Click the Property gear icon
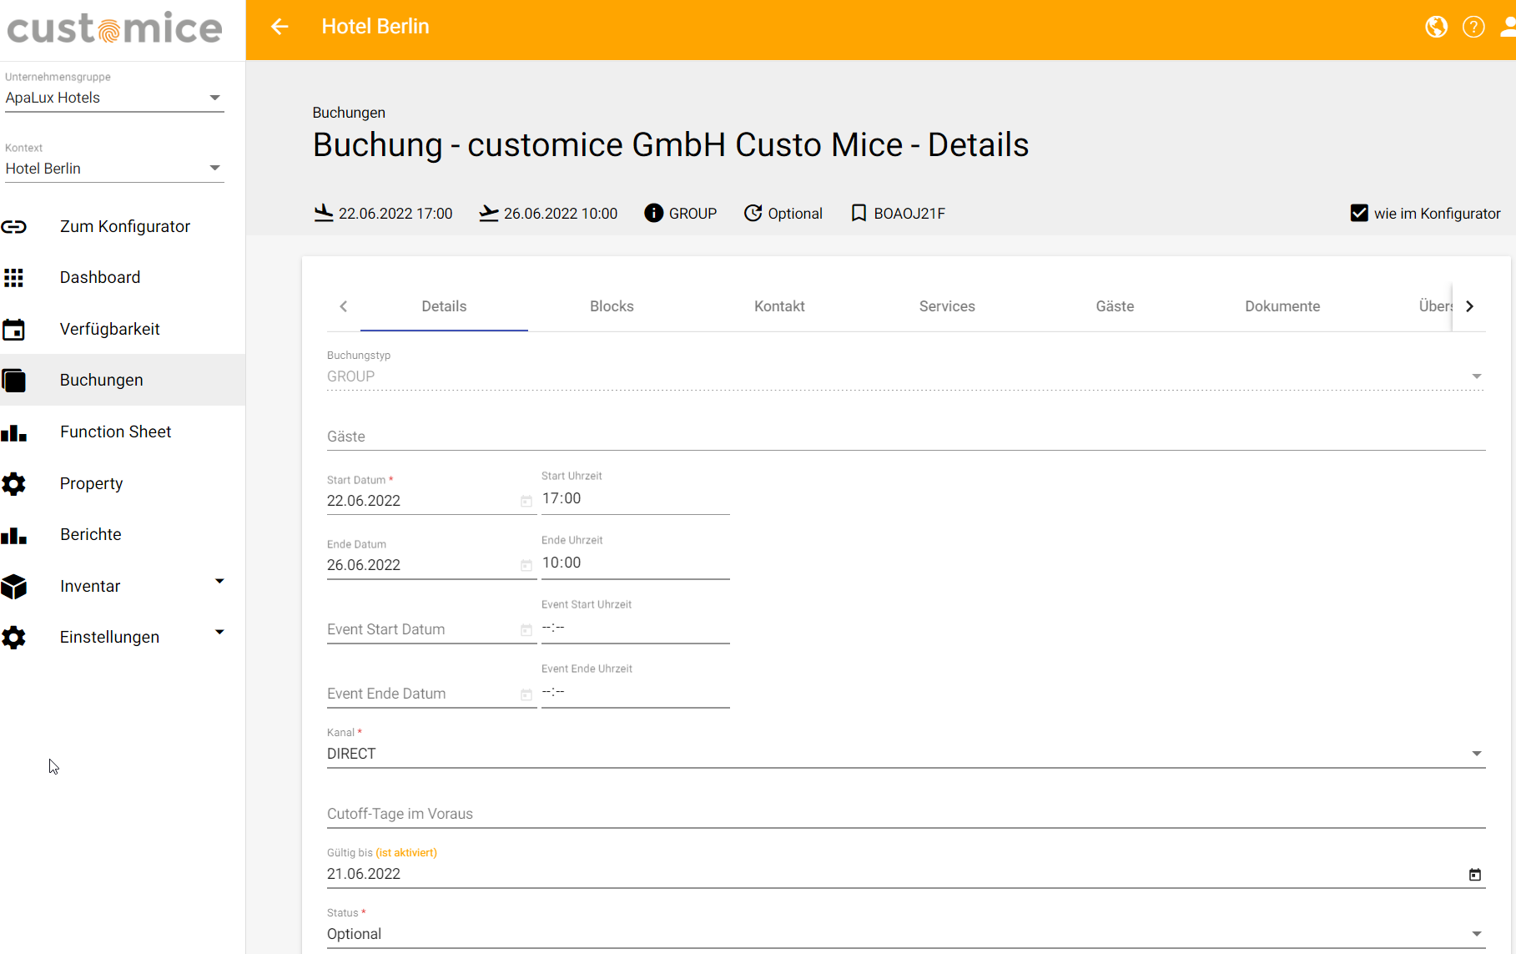The width and height of the screenshot is (1516, 954). [14, 484]
